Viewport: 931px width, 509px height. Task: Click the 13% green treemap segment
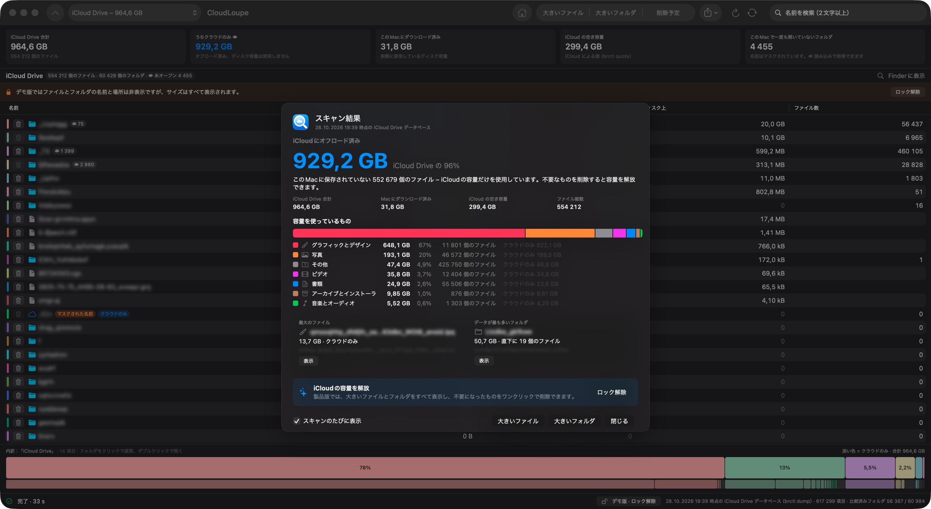784,468
